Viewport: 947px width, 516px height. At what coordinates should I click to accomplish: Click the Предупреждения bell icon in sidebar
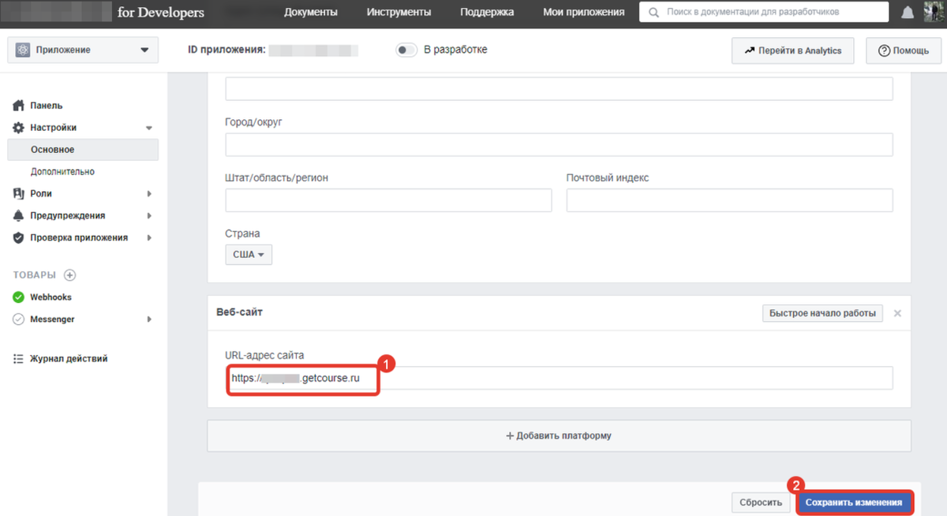click(19, 215)
